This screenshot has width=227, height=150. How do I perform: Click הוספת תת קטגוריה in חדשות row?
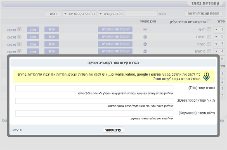tap(115, 36)
